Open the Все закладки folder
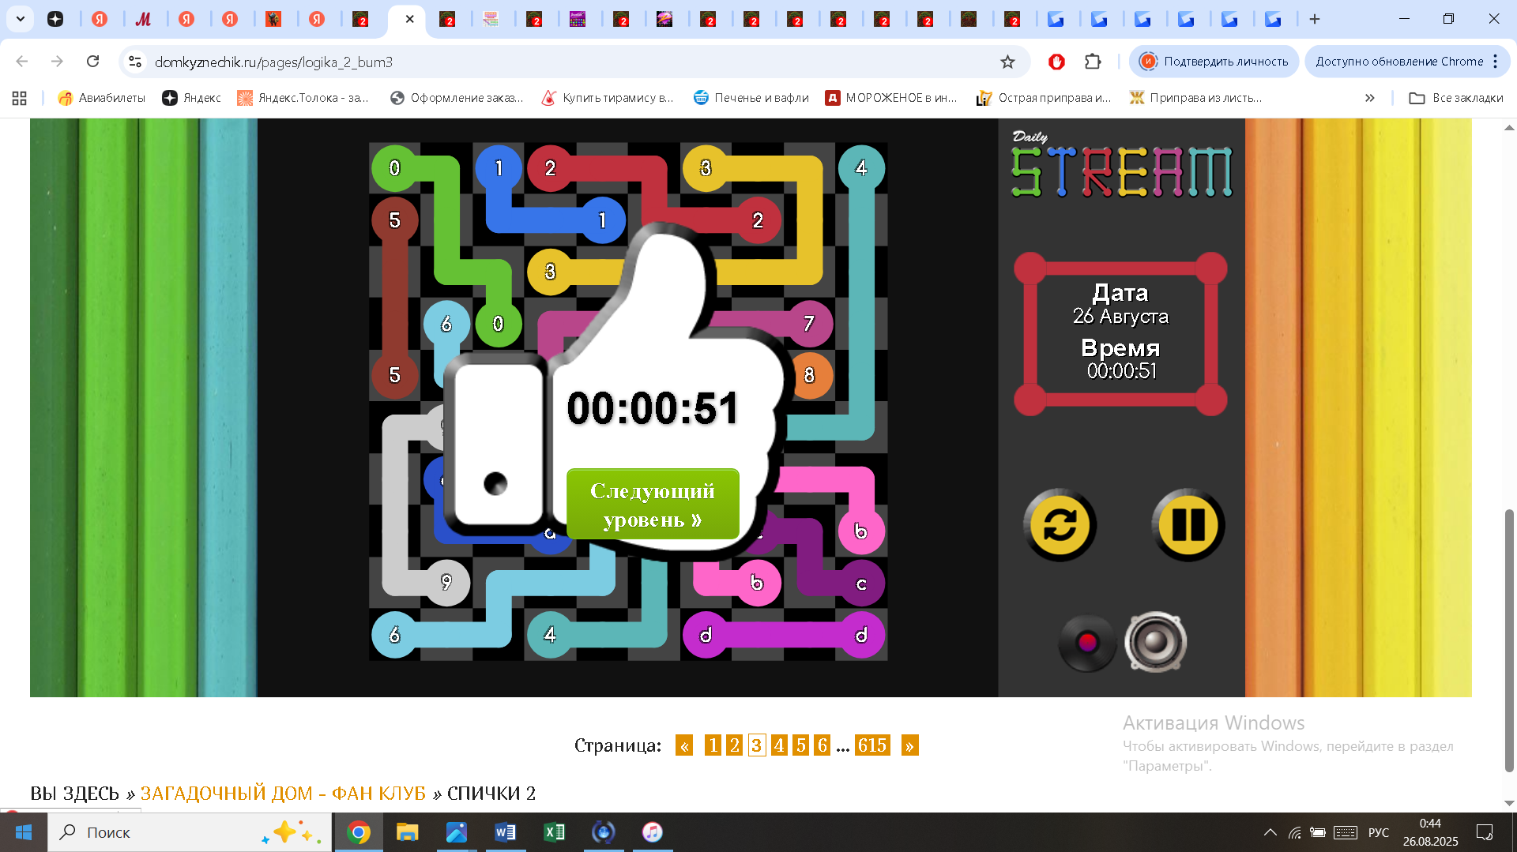1517x852 pixels. [1456, 98]
